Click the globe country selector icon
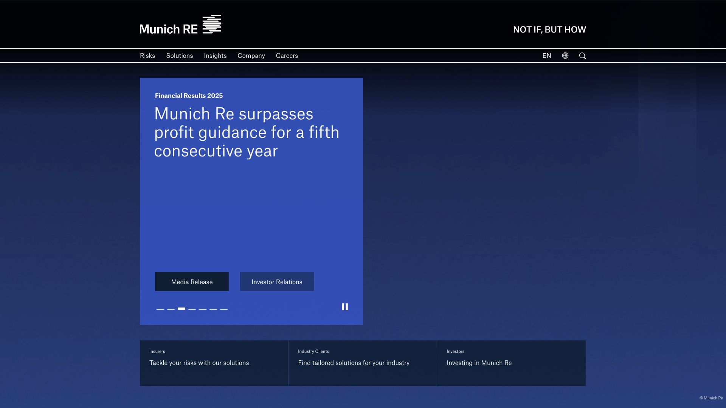This screenshot has width=726, height=408. (565, 56)
